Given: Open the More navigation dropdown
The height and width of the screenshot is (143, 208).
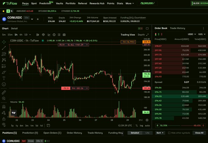Looking at the screenshot, I should pyautogui.click(x=130, y=3).
